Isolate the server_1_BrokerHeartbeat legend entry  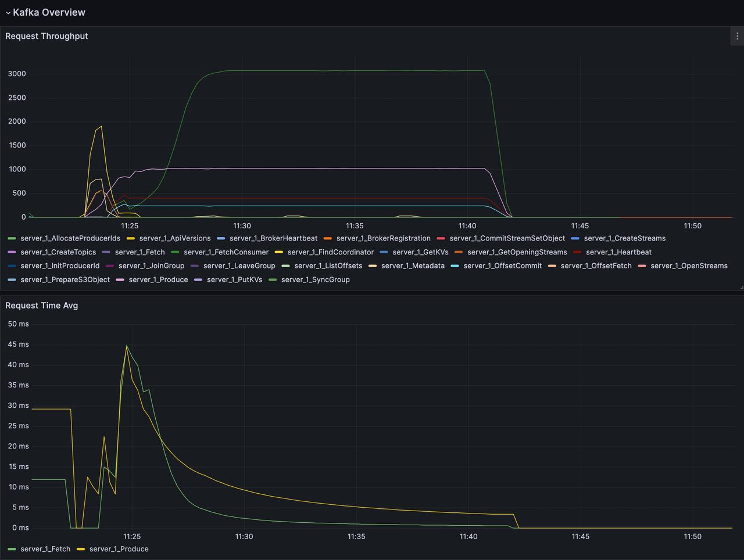pyautogui.click(x=273, y=238)
